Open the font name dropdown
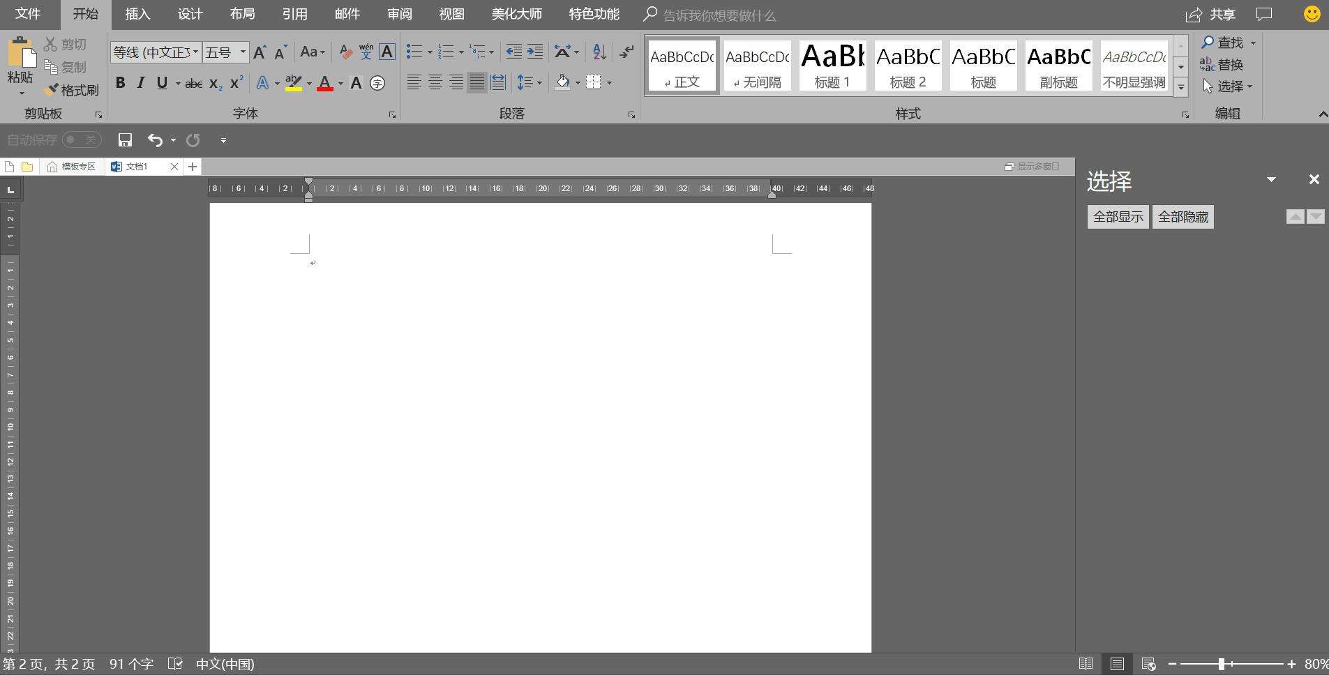This screenshot has height=675, width=1329. tap(195, 52)
